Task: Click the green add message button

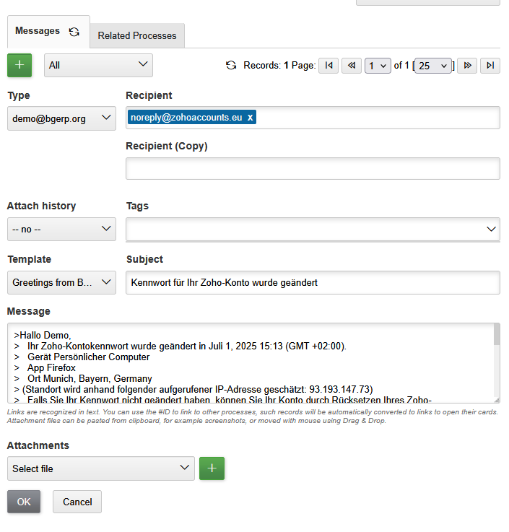Action: point(19,65)
